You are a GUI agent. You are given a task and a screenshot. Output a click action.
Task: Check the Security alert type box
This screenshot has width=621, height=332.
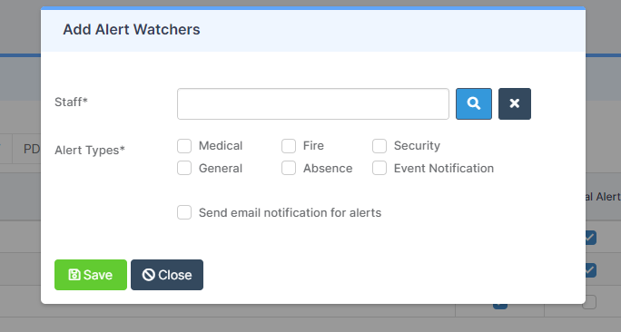tap(379, 146)
